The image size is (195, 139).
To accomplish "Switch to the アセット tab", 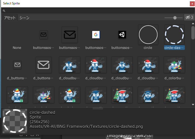I will pyautogui.click(x=10, y=18).
